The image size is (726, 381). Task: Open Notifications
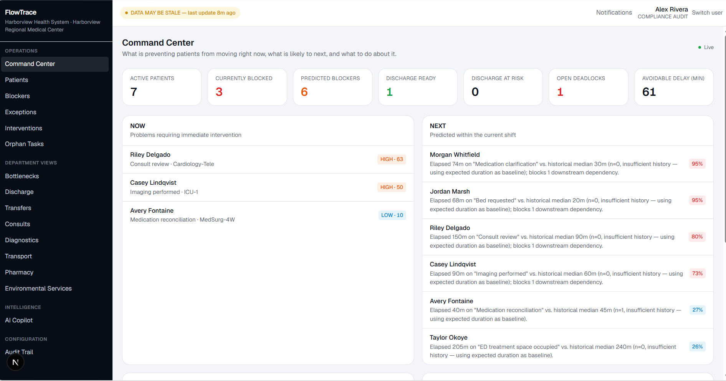pyautogui.click(x=614, y=13)
